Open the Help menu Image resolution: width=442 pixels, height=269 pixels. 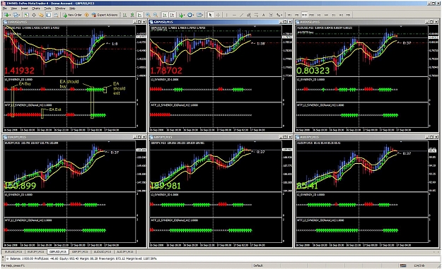72,8
